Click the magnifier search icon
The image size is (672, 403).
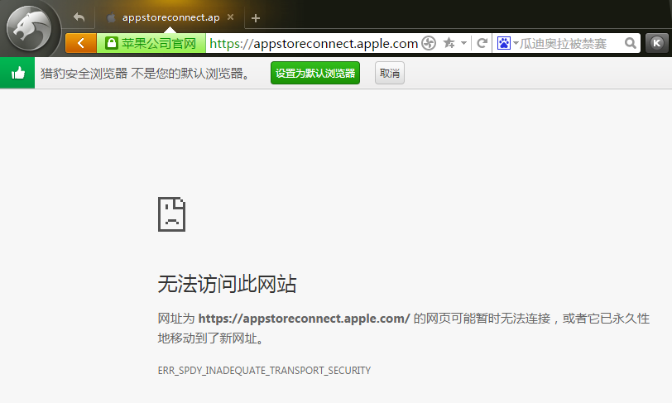630,43
